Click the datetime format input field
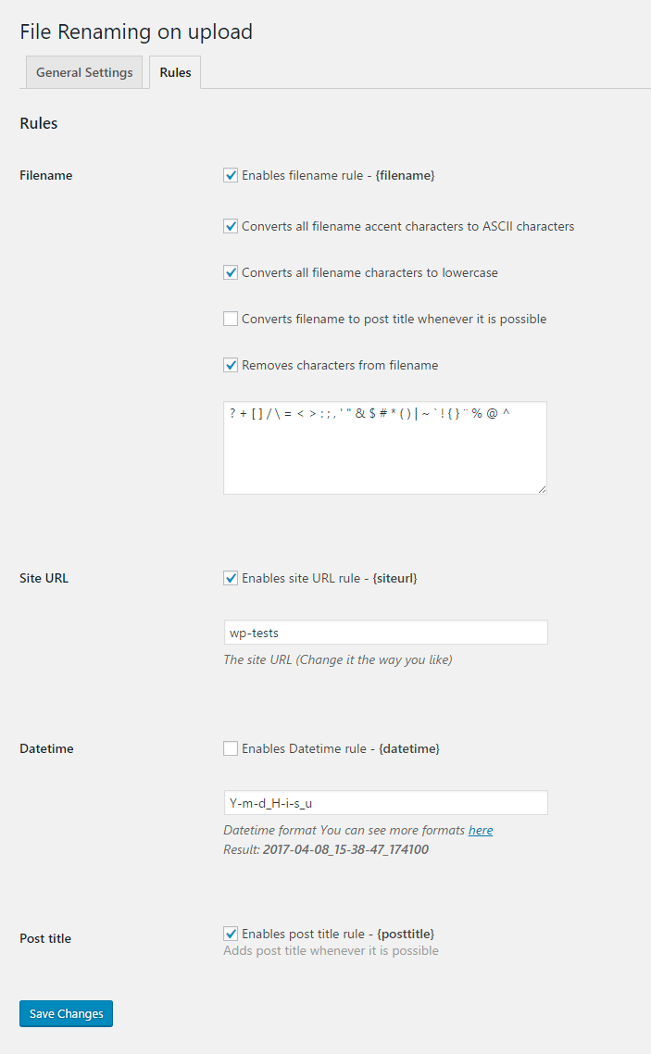651x1054 pixels. pyautogui.click(x=385, y=803)
